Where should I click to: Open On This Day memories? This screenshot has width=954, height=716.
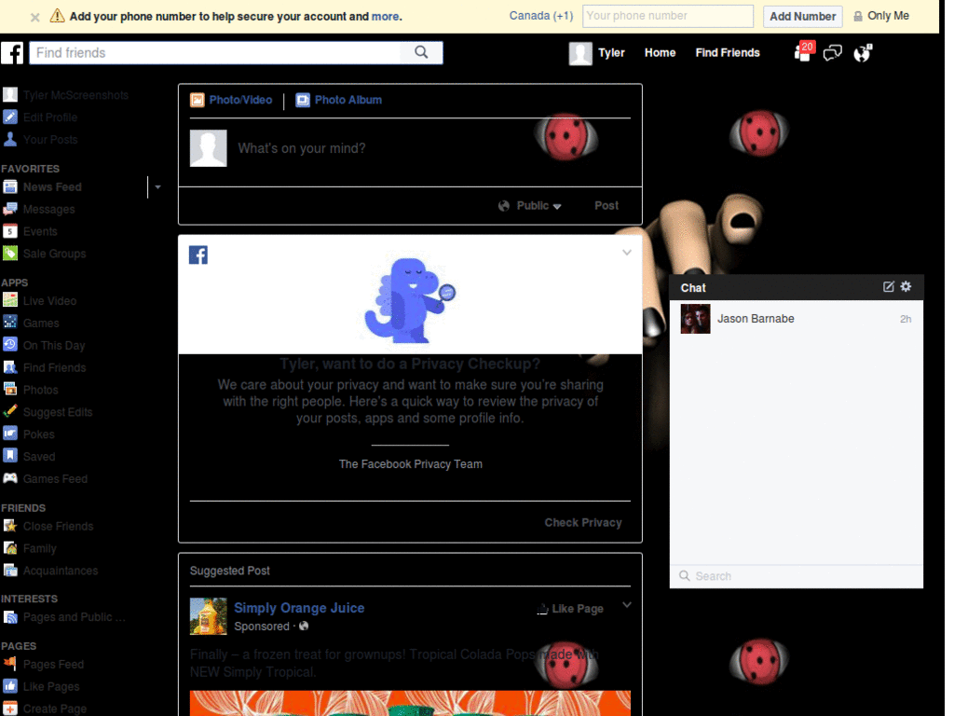click(x=53, y=345)
